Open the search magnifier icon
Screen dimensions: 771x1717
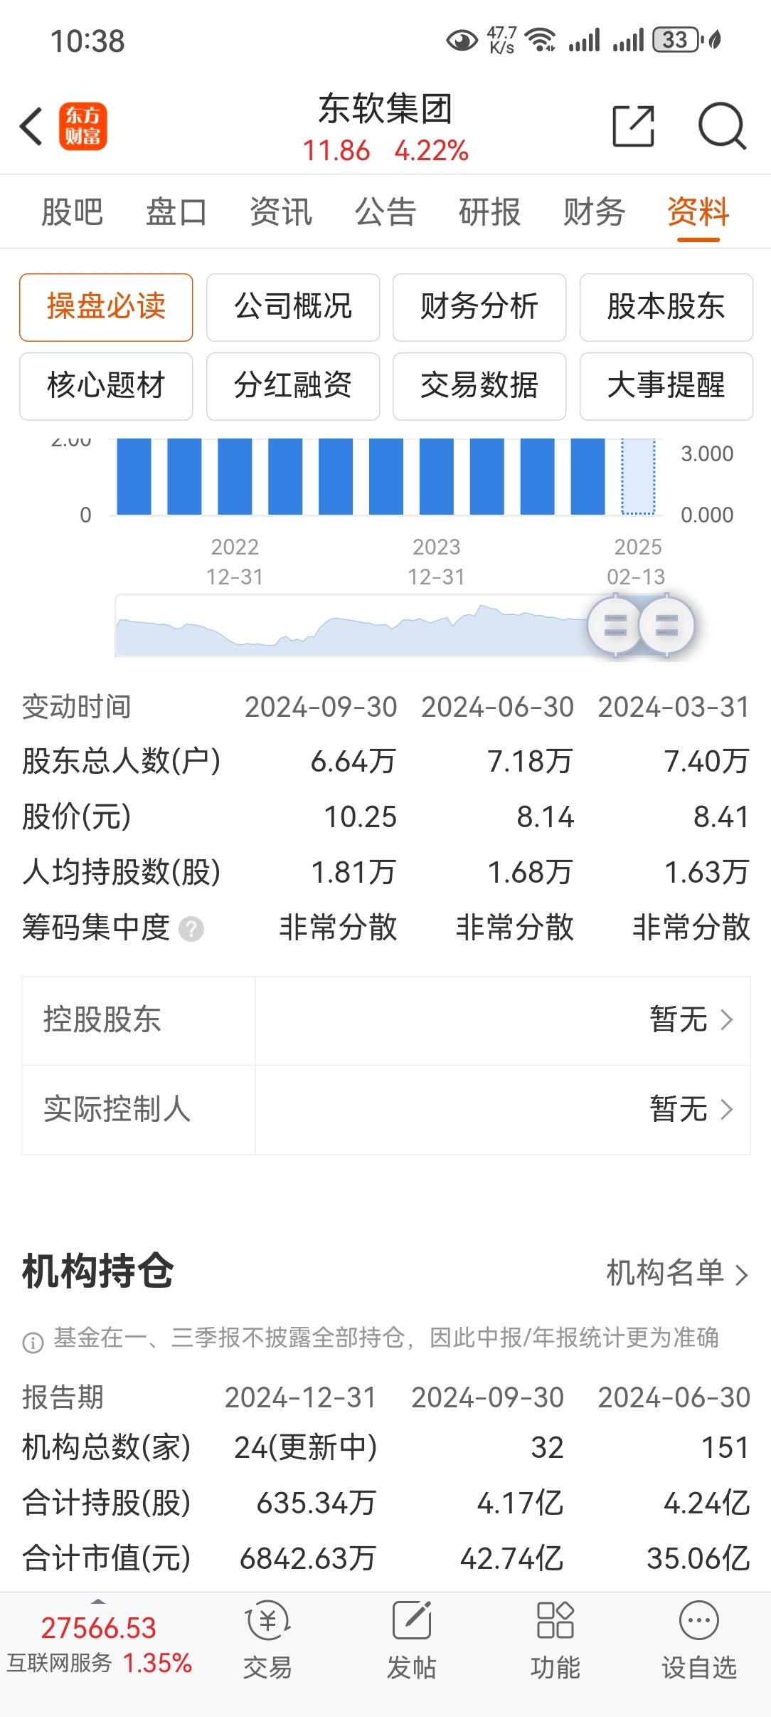click(x=722, y=127)
